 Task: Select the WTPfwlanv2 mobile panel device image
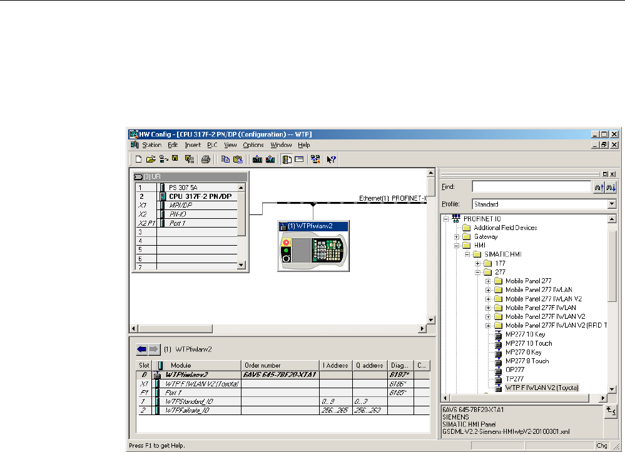pos(313,251)
